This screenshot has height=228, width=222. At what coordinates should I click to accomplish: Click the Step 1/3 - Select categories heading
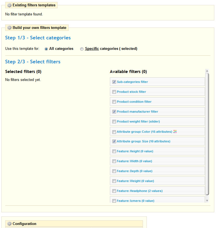click(x=38, y=38)
